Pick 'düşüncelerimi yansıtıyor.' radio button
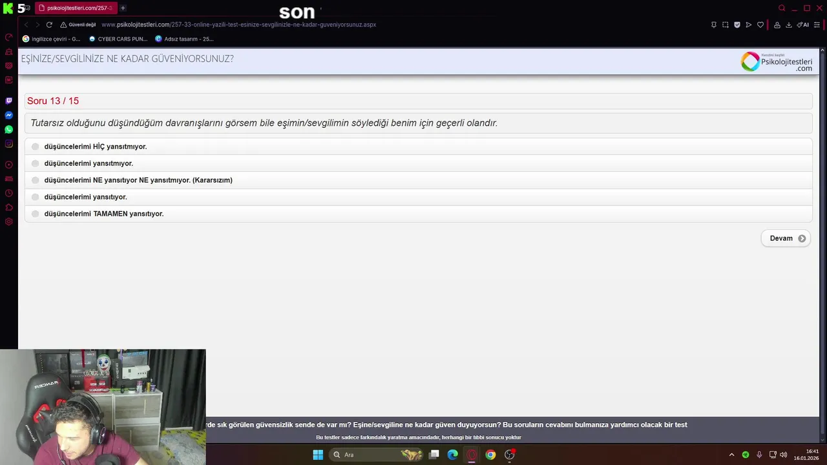This screenshot has width=827, height=465. [36, 197]
